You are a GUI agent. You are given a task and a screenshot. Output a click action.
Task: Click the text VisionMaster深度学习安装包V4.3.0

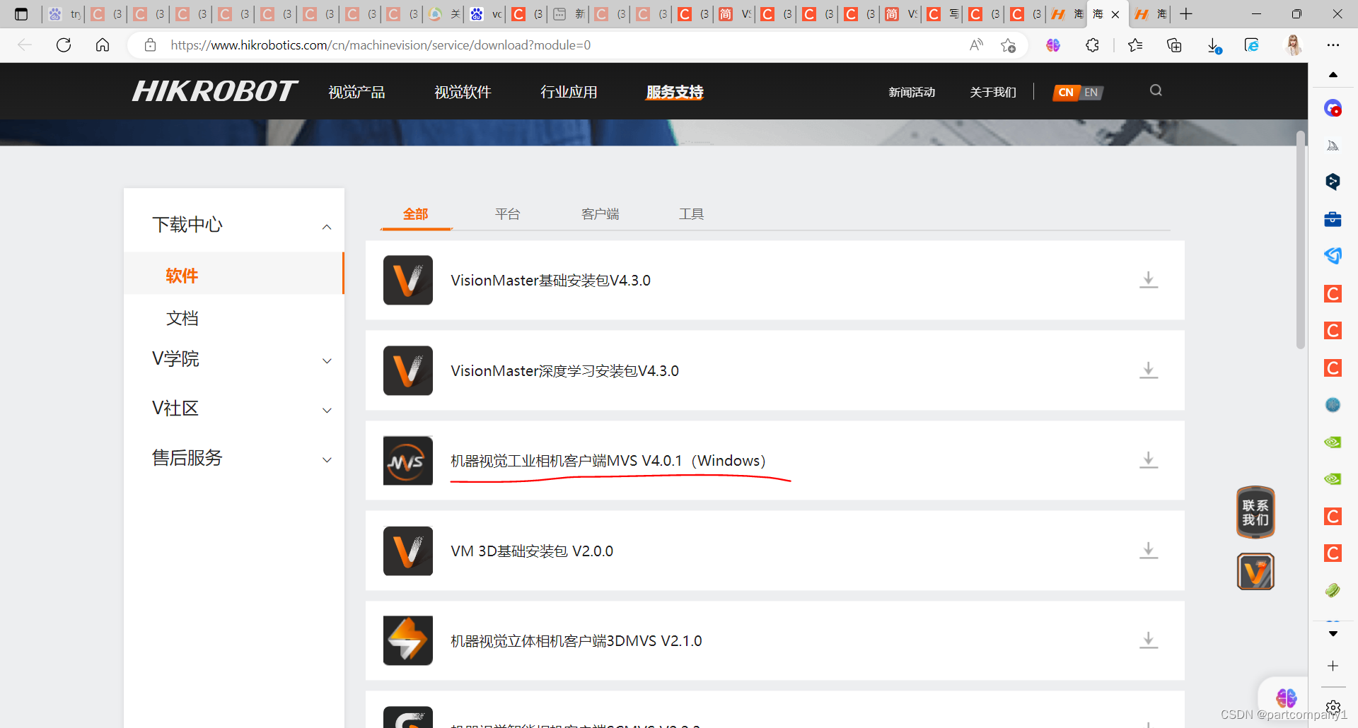click(x=564, y=371)
